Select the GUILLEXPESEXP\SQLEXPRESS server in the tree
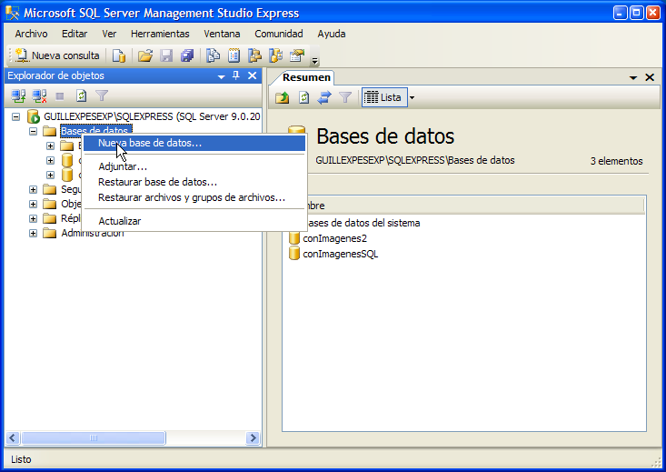666x472 pixels. pyautogui.click(x=152, y=116)
